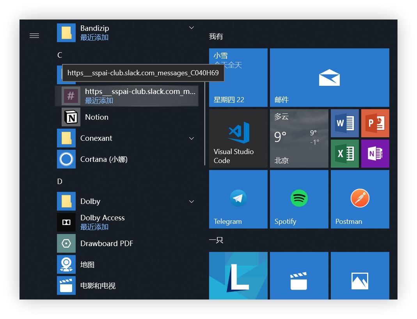Launch the Visual Studio Code tile
This screenshot has height=319, width=417.
tap(238, 138)
